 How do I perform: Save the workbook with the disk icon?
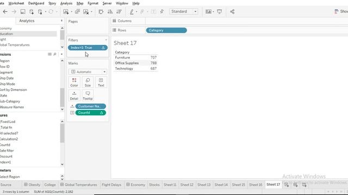pyautogui.click(x=23, y=12)
